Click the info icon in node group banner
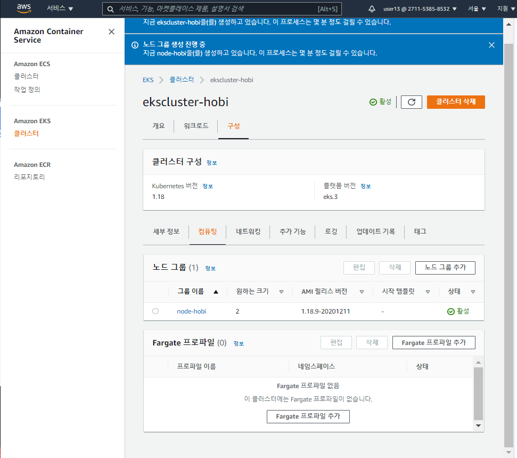Viewport: 517px width, 458px height. click(x=135, y=45)
